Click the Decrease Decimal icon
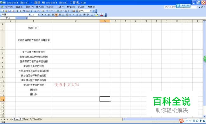Viewport: 206px width, 124px height. tap(80, 15)
